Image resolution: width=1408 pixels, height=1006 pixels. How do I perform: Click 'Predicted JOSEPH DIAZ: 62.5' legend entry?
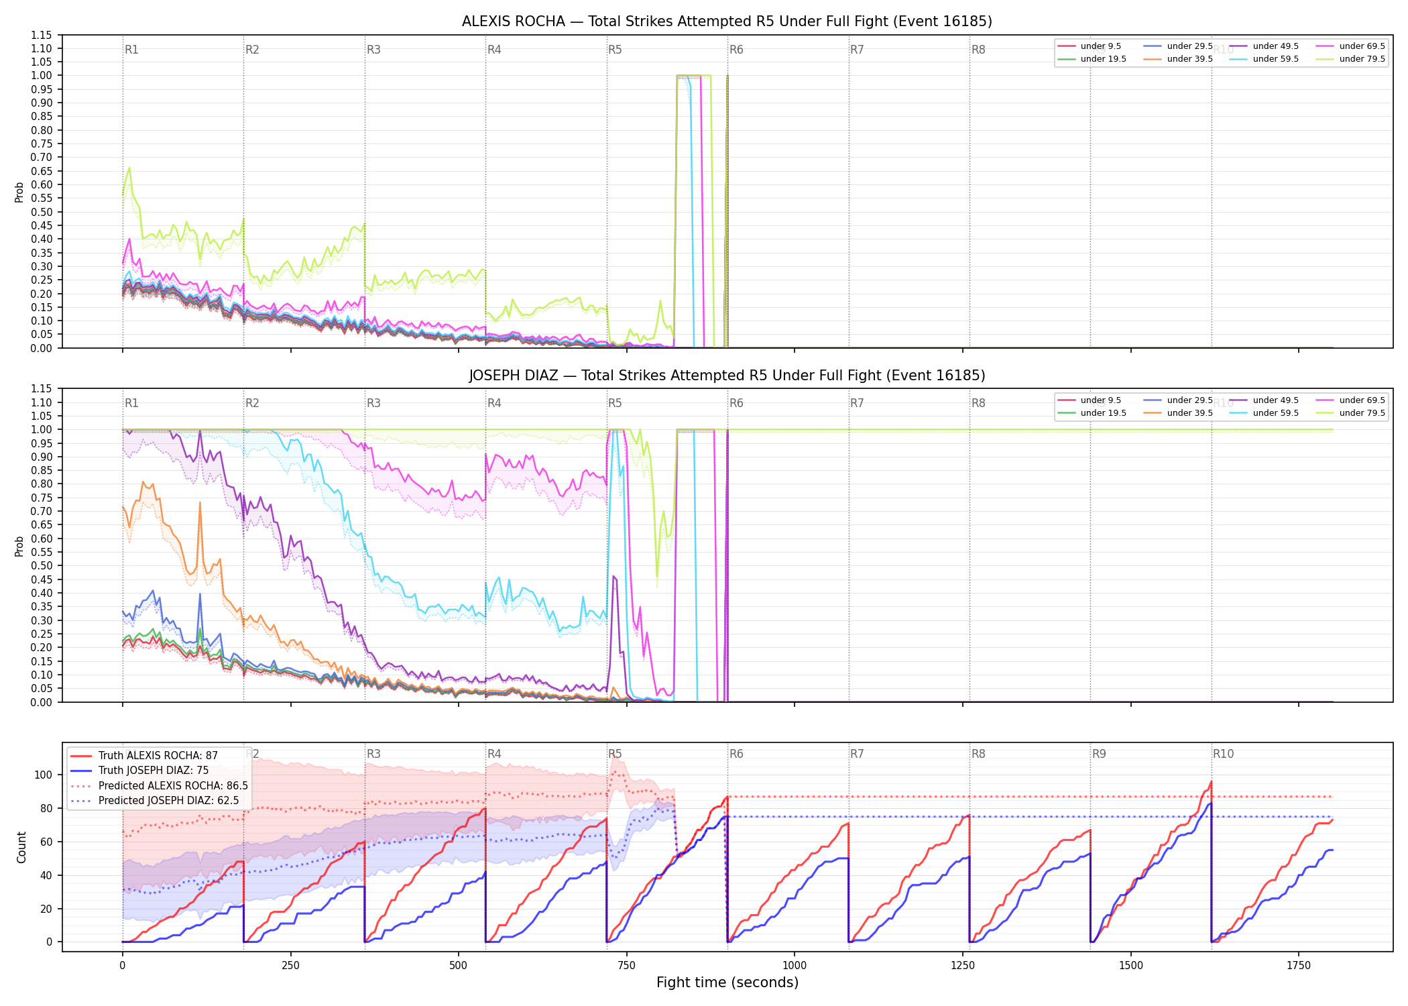point(159,800)
